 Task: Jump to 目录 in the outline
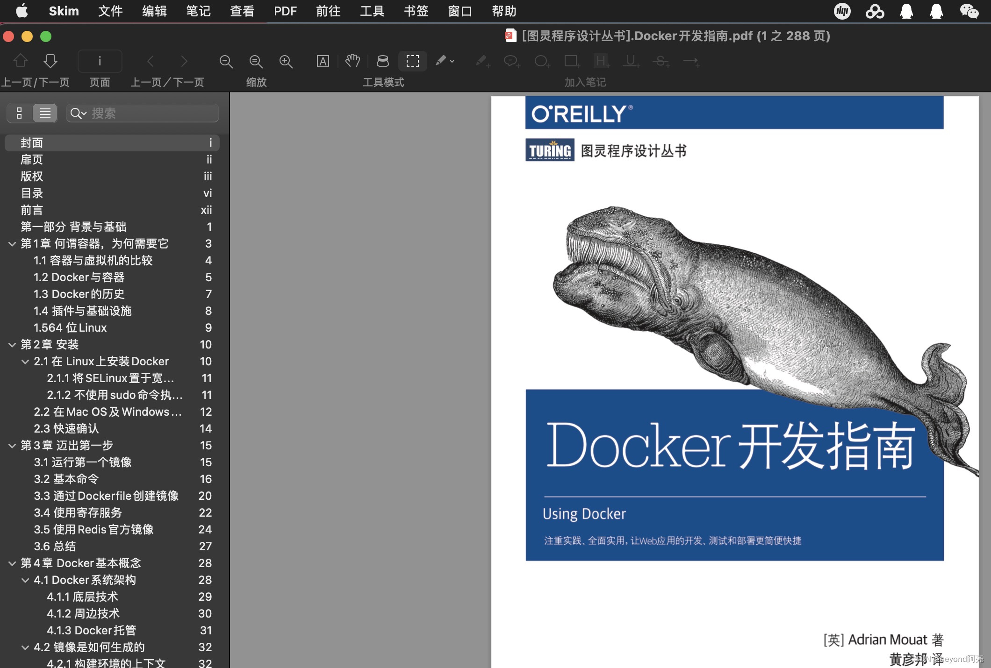[x=112, y=193]
